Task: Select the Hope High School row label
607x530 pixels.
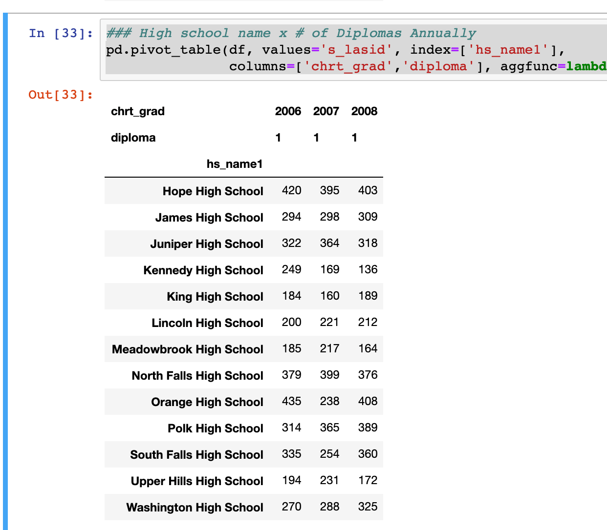Action: [x=214, y=191]
